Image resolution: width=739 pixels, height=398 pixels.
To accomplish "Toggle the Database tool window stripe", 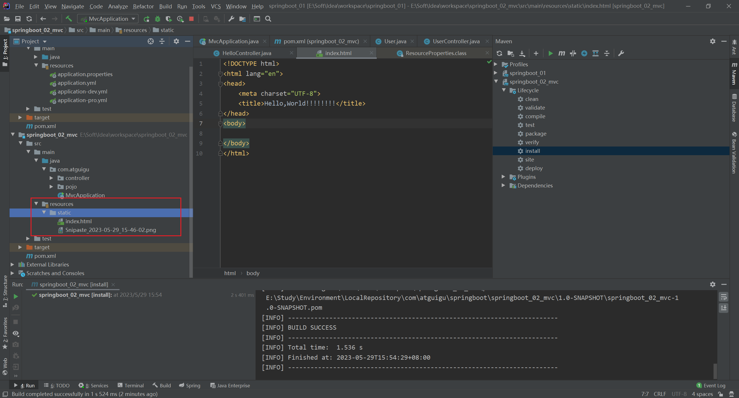I will click(734, 108).
